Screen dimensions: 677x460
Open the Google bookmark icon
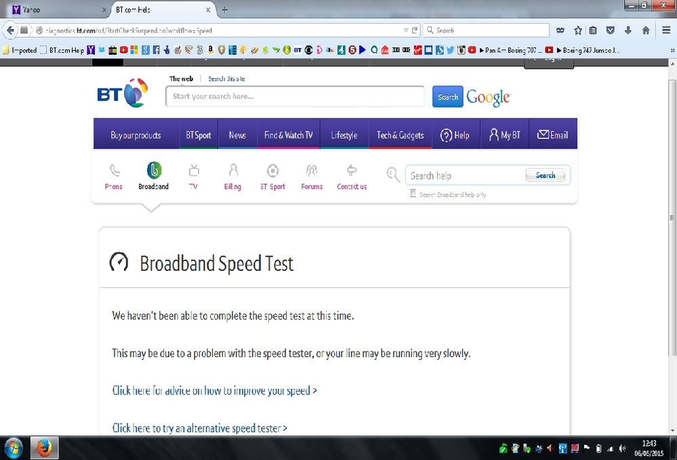[x=146, y=50]
